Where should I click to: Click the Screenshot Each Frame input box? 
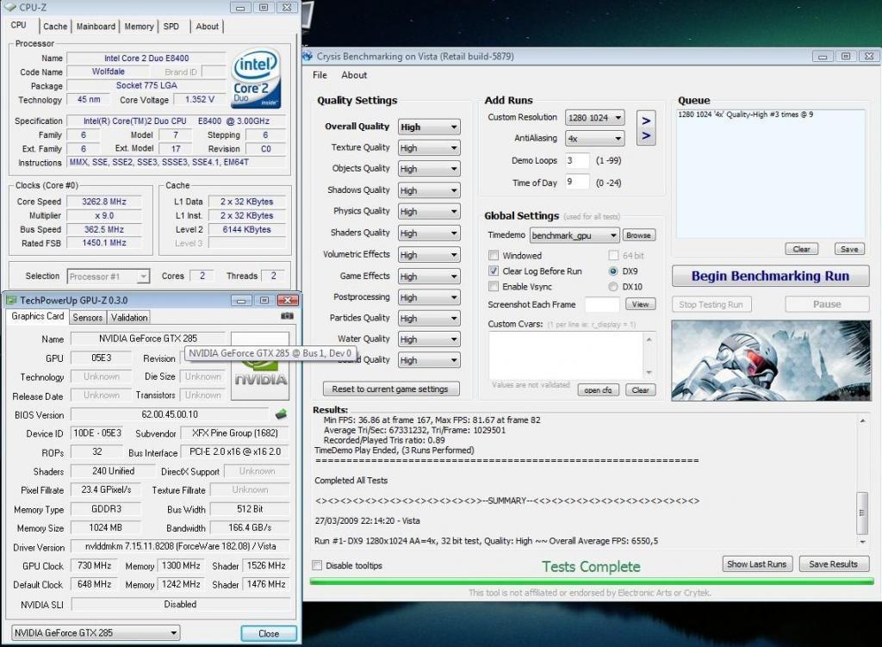pyautogui.click(x=602, y=304)
